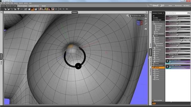Activate the orbit camera viewport icon
This screenshot has width=191, height=107.
tap(146, 18)
